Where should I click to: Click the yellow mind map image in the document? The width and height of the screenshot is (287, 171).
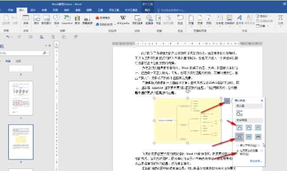(x=188, y=121)
